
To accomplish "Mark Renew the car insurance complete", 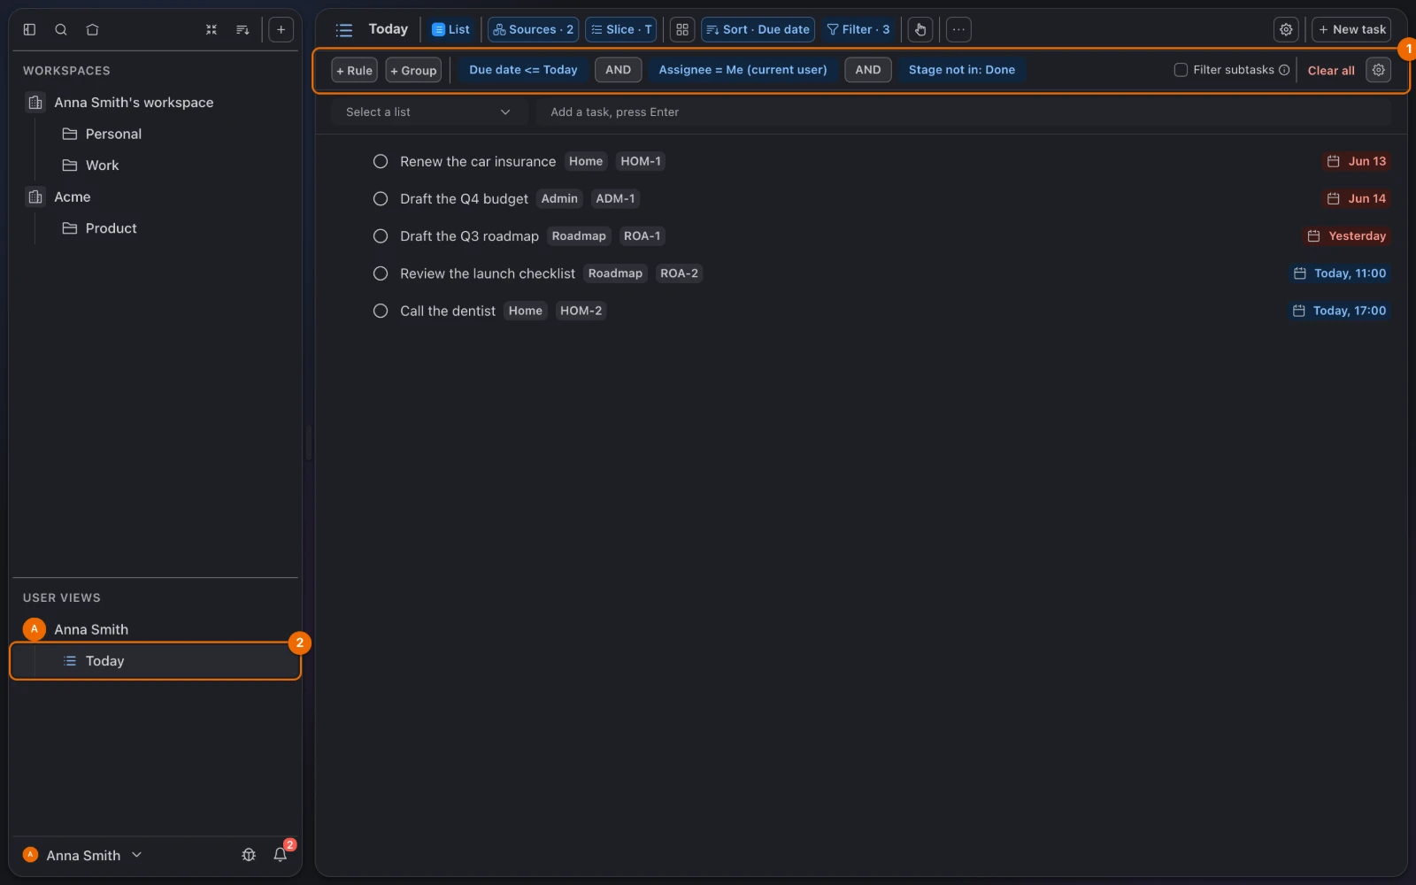I will click(381, 161).
